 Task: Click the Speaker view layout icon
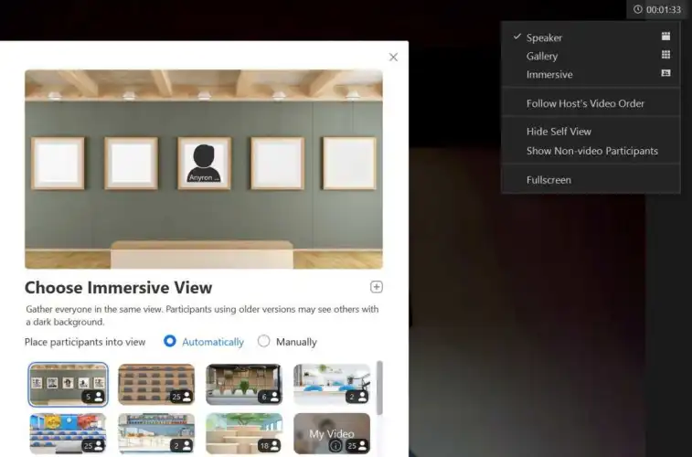pyautogui.click(x=665, y=37)
